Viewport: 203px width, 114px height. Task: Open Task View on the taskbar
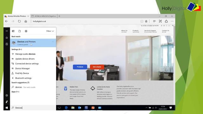click(x=59, y=108)
